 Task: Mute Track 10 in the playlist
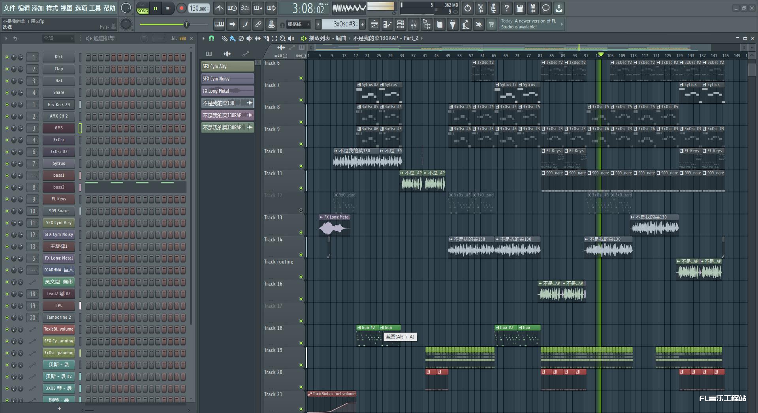tap(301, 166)
